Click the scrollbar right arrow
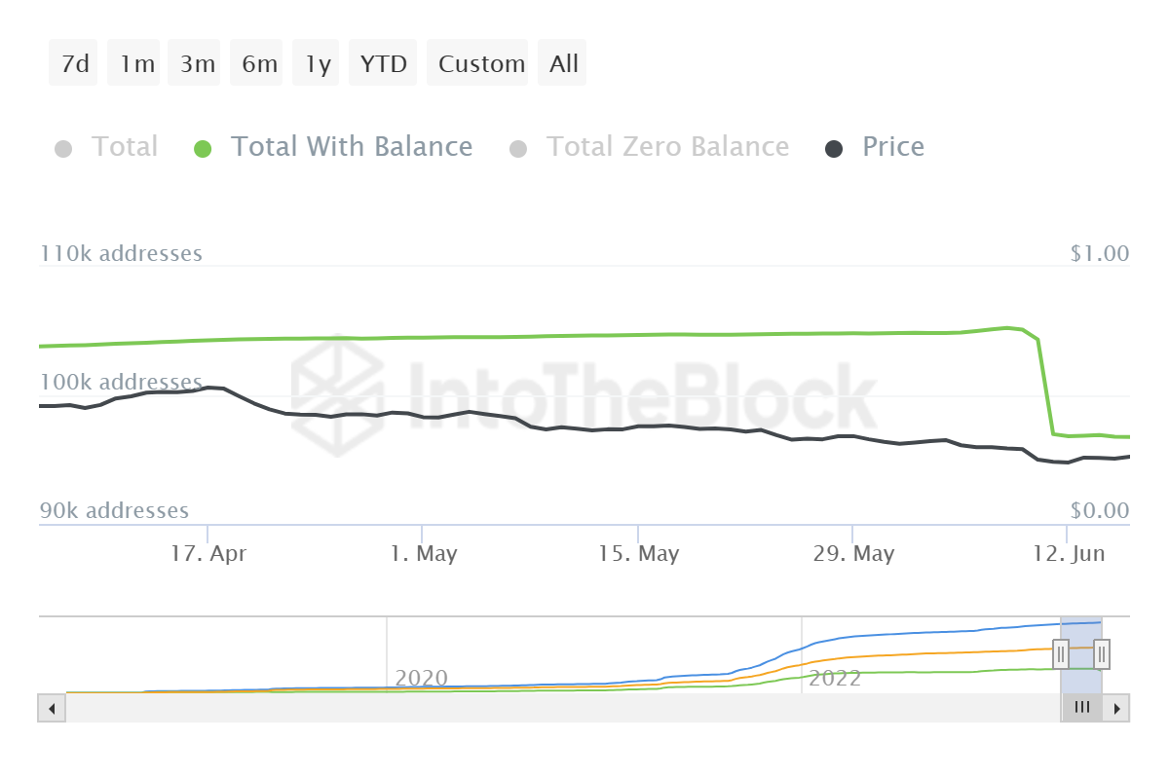Viewport: 1169px width, 779px height. tap(1116, 708)
